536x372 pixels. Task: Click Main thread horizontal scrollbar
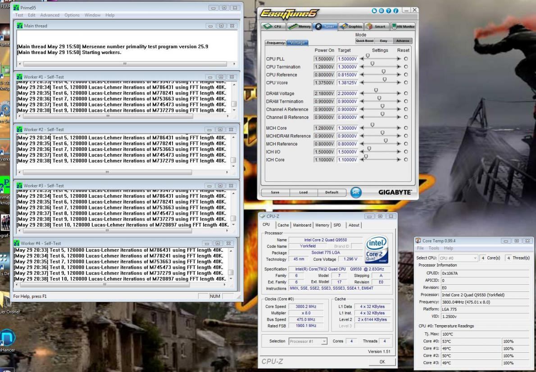(127, 64)
